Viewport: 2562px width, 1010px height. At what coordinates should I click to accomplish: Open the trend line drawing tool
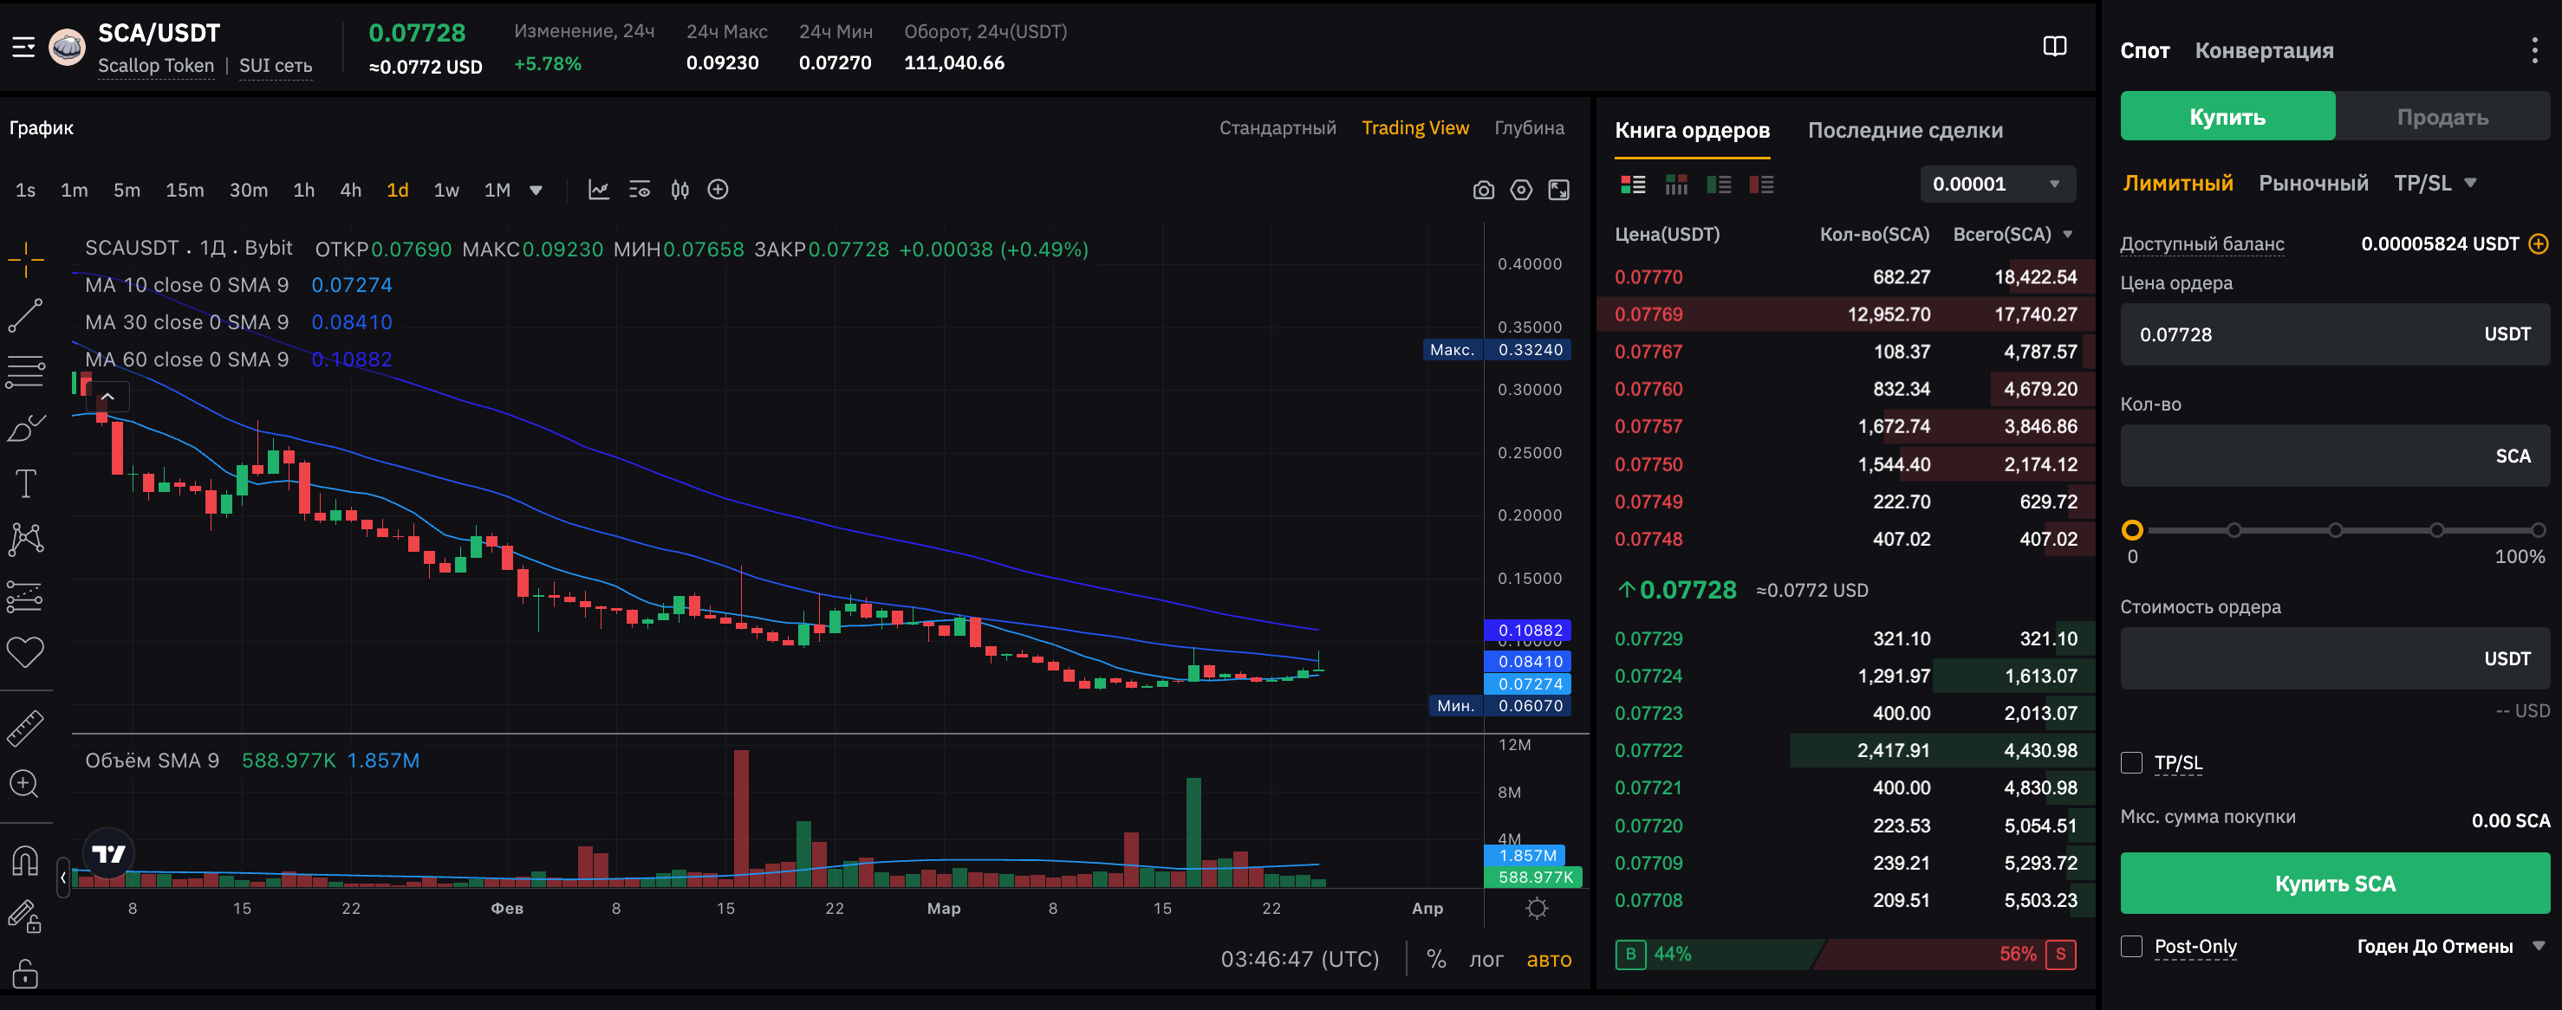tap(27, 315)
